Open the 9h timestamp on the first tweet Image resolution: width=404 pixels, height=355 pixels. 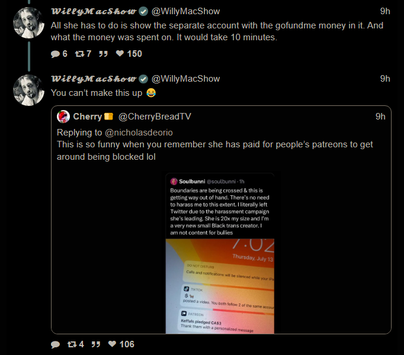385,11
